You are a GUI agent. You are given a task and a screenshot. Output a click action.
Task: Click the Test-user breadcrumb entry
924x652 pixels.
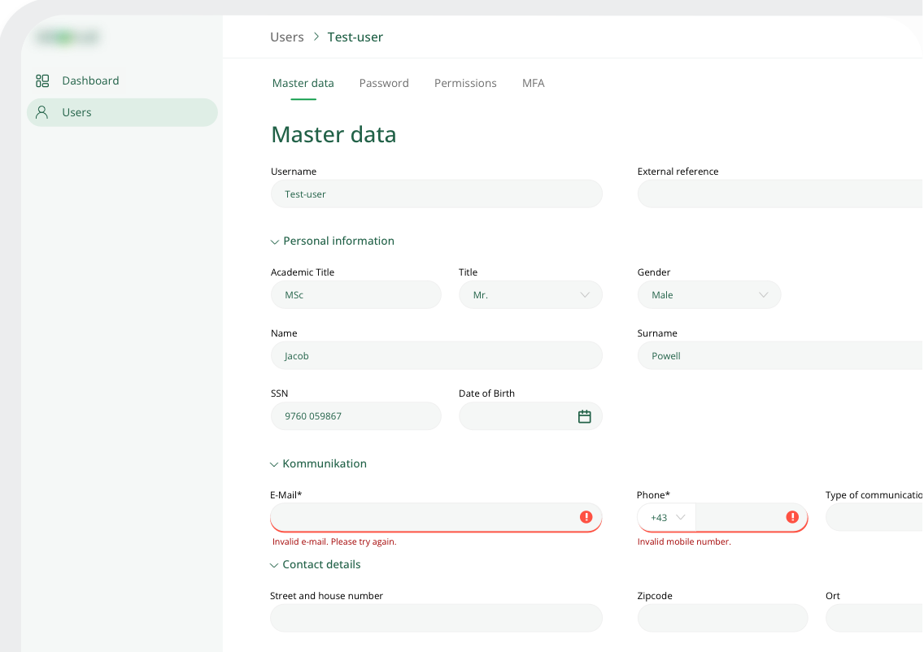pyautogui.click(x=355, y=37)
